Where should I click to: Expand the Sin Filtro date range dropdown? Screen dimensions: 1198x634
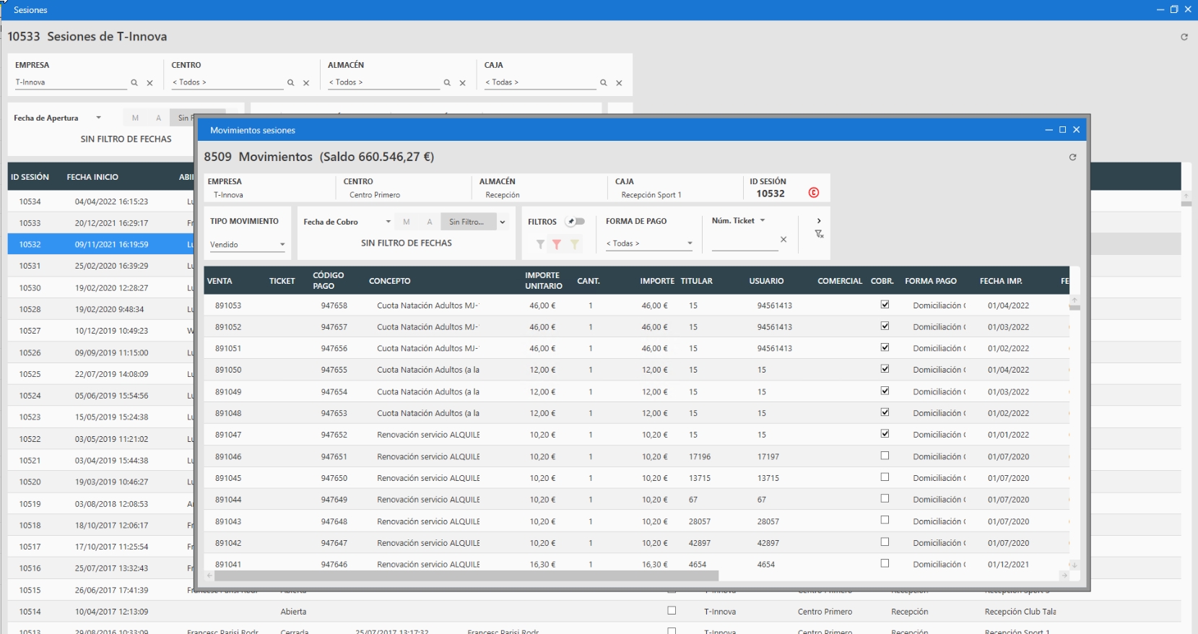pos(503,222)
